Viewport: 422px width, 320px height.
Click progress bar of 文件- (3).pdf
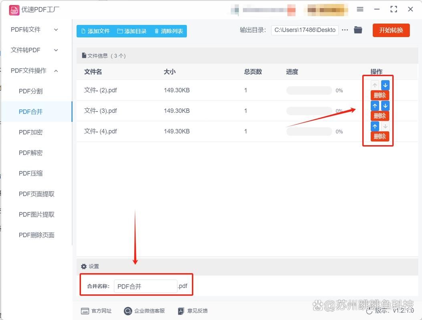[x=309, y=111]
